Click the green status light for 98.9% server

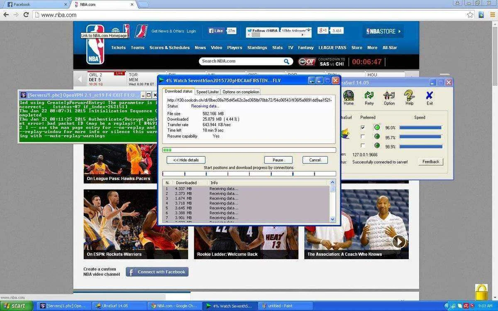(377, 146)
